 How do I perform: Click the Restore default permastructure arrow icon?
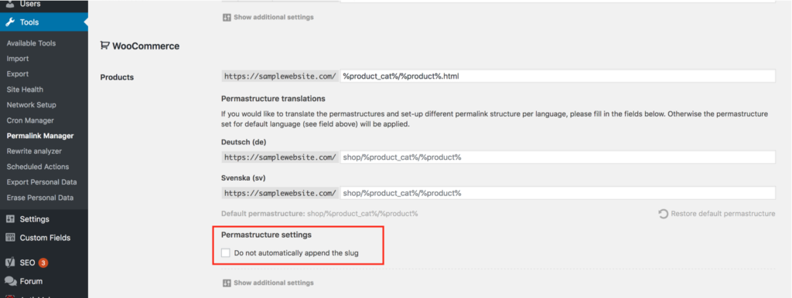point(663,214)
